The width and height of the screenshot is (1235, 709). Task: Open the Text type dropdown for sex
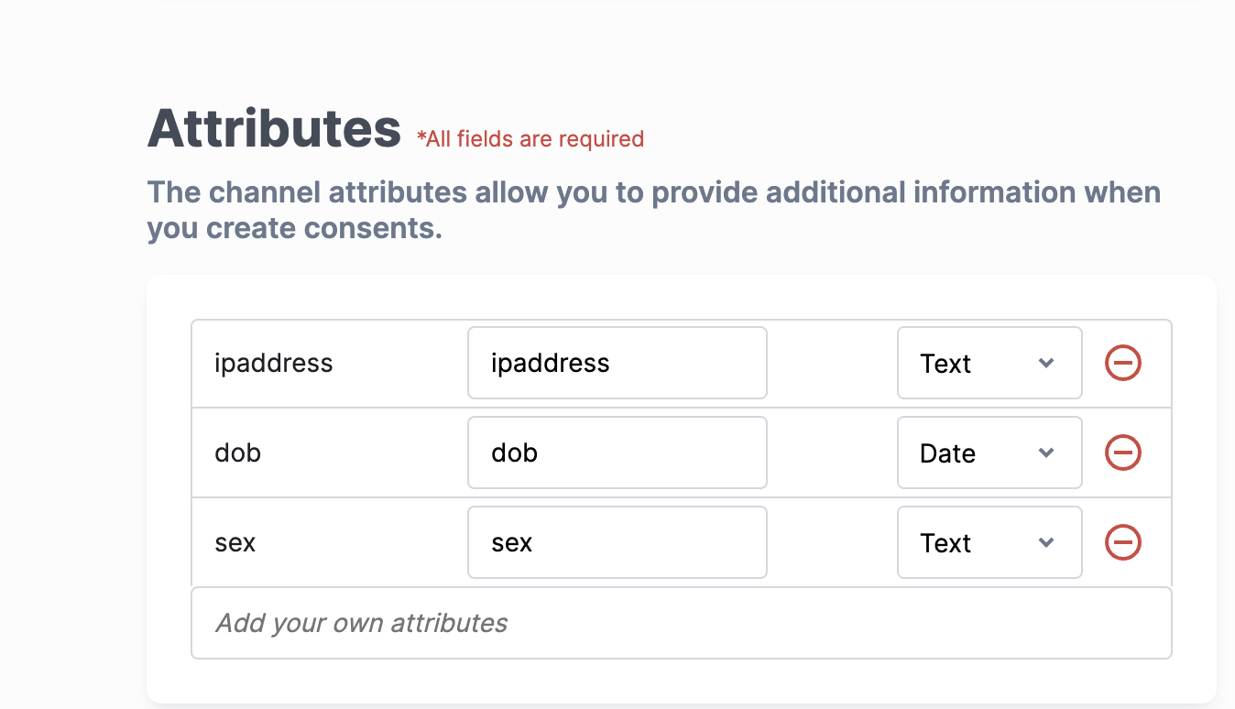point(989,542)
